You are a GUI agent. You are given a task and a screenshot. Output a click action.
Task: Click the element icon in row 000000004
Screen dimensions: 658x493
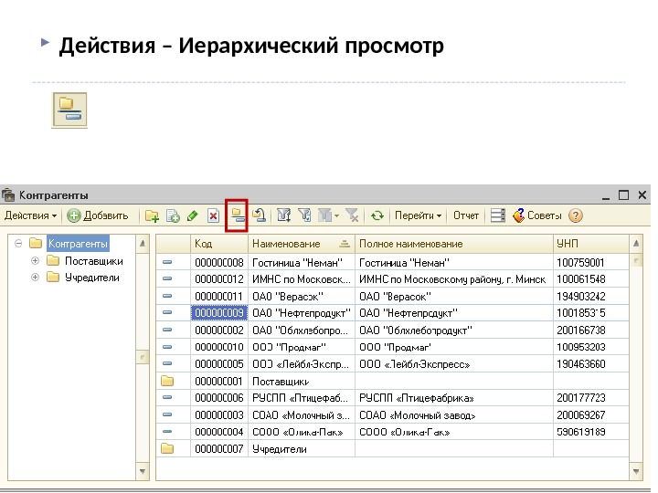click(x=167, y=431)
